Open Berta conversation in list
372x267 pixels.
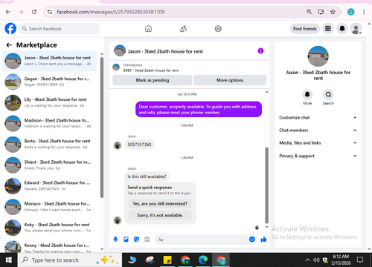[50, 144]
